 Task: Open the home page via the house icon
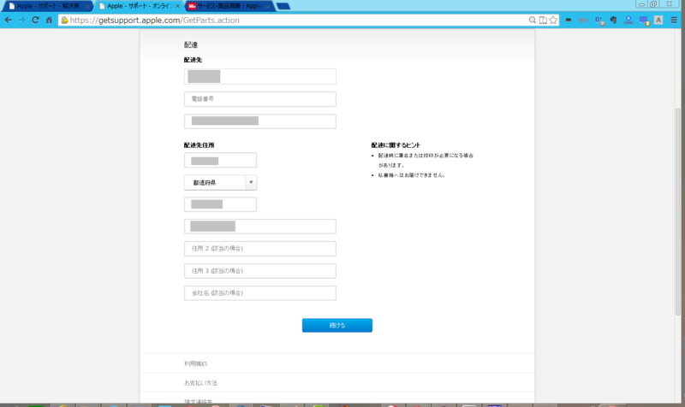[x=49, y=20]
